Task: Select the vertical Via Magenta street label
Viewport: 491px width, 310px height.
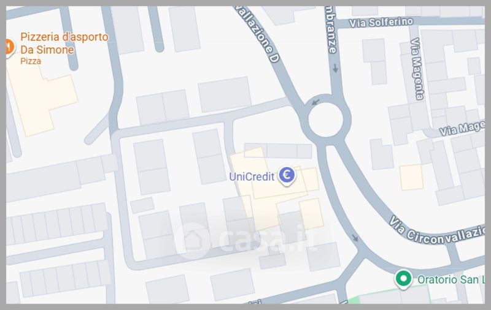Action: click(417, 69)
